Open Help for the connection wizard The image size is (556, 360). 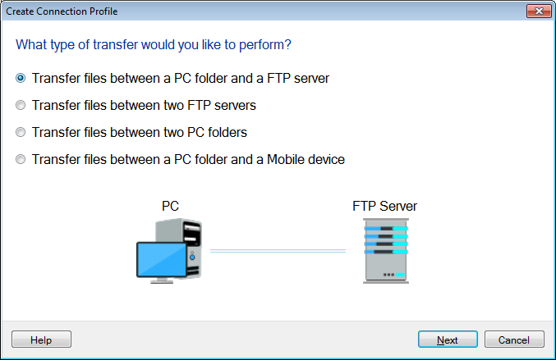pyautogui.click(x=41, y=339)
